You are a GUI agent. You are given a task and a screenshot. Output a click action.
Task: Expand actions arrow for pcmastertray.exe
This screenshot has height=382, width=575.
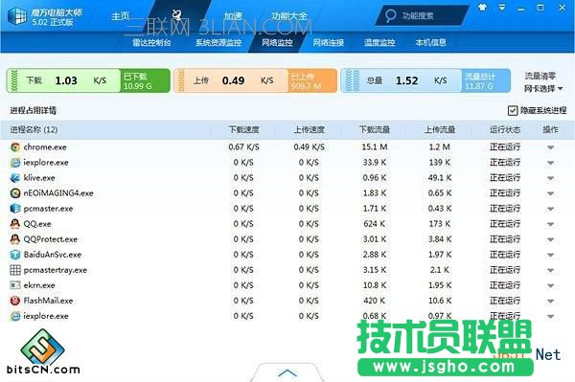click(550, 270)
